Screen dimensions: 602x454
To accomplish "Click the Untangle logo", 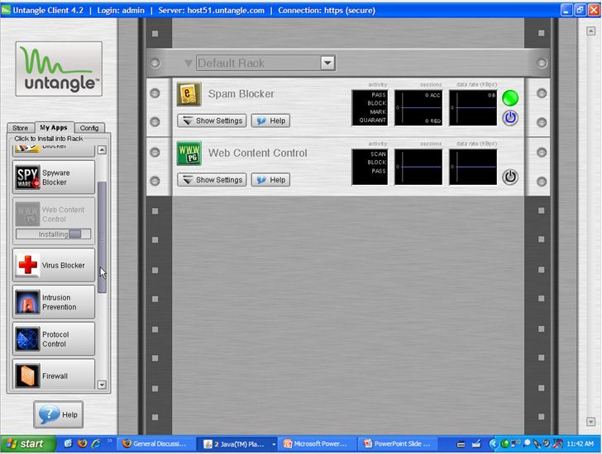I will click(59, 69).
